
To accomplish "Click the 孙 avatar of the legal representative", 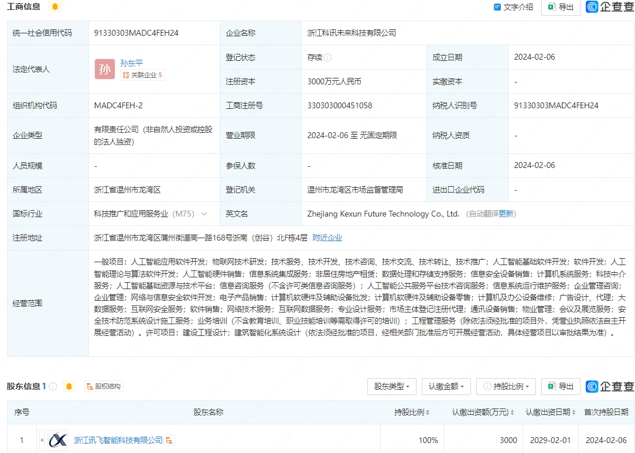I will coord(105,69).
